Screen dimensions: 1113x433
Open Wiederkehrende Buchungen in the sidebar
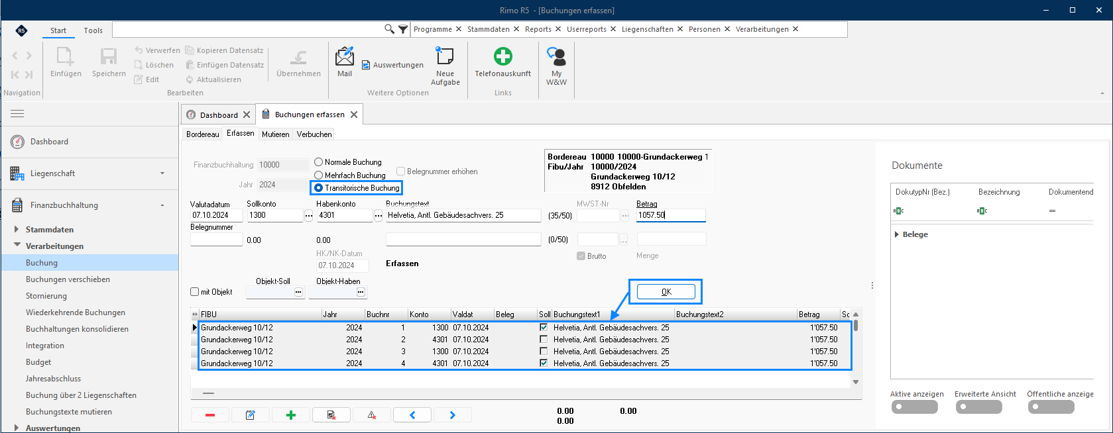[76, 313]
